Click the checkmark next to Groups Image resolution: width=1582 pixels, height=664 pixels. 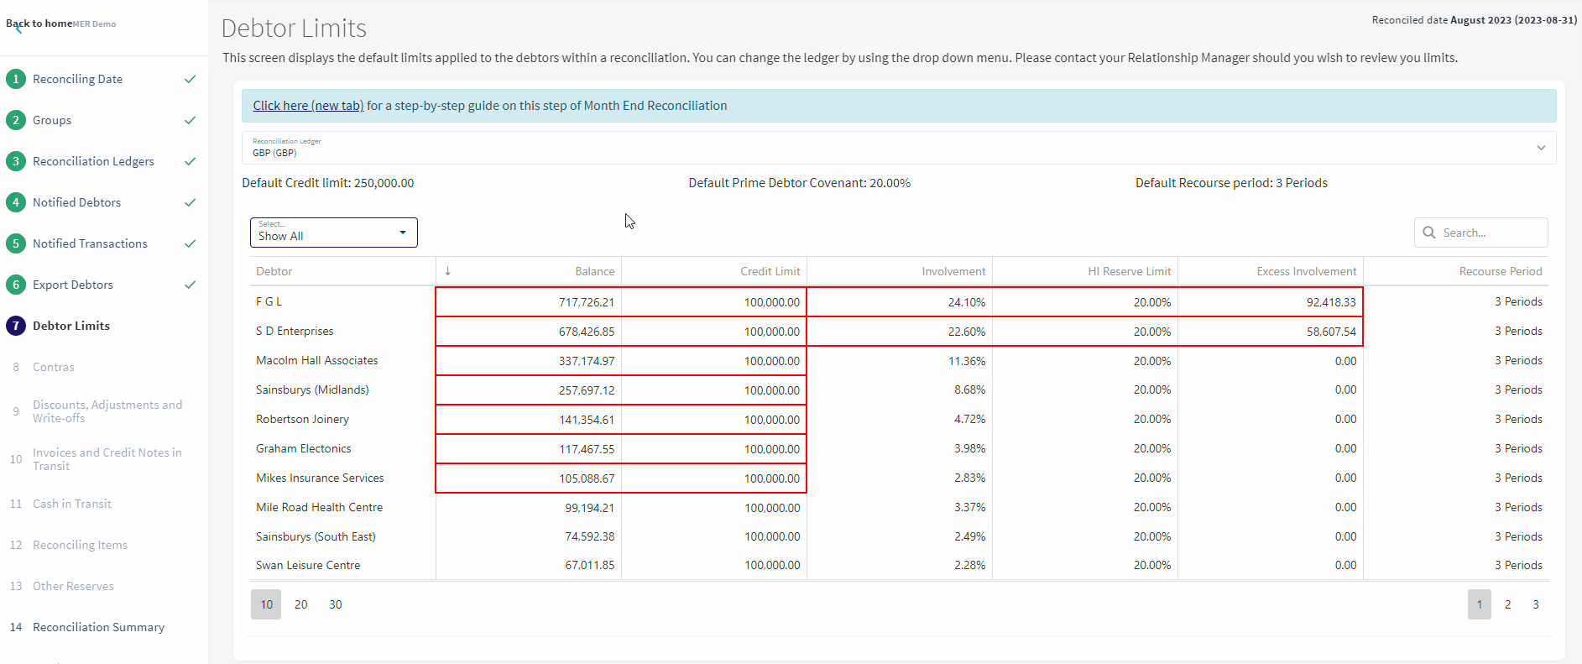(191, 120)
